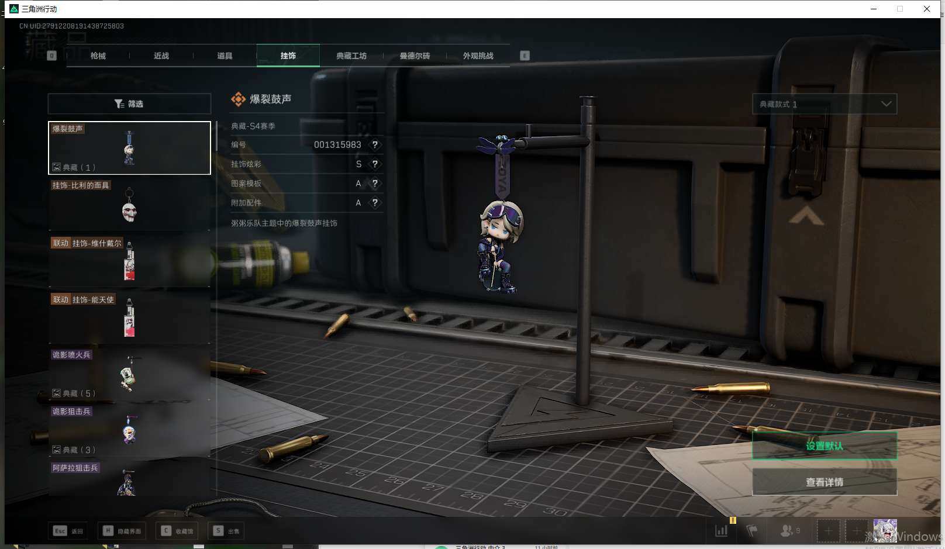
Task: Click the 三角洲行动 app icon in title bar
Action: pos(14,9)
